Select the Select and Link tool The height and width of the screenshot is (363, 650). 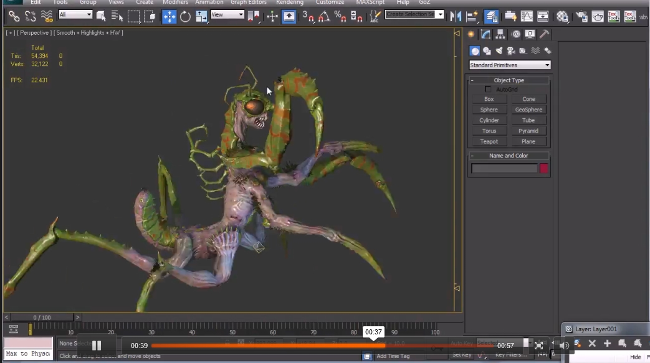(x=14, y=16)
